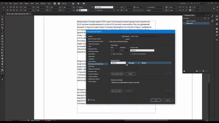
Task: Click the Style Name field in dialog
Action: [145, 36]
